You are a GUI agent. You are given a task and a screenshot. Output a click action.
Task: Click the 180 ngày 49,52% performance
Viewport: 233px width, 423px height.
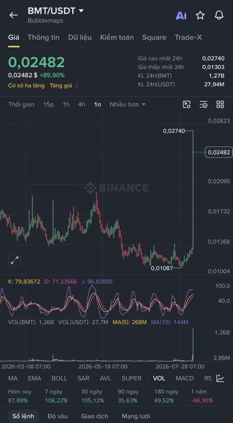(166, 396)
